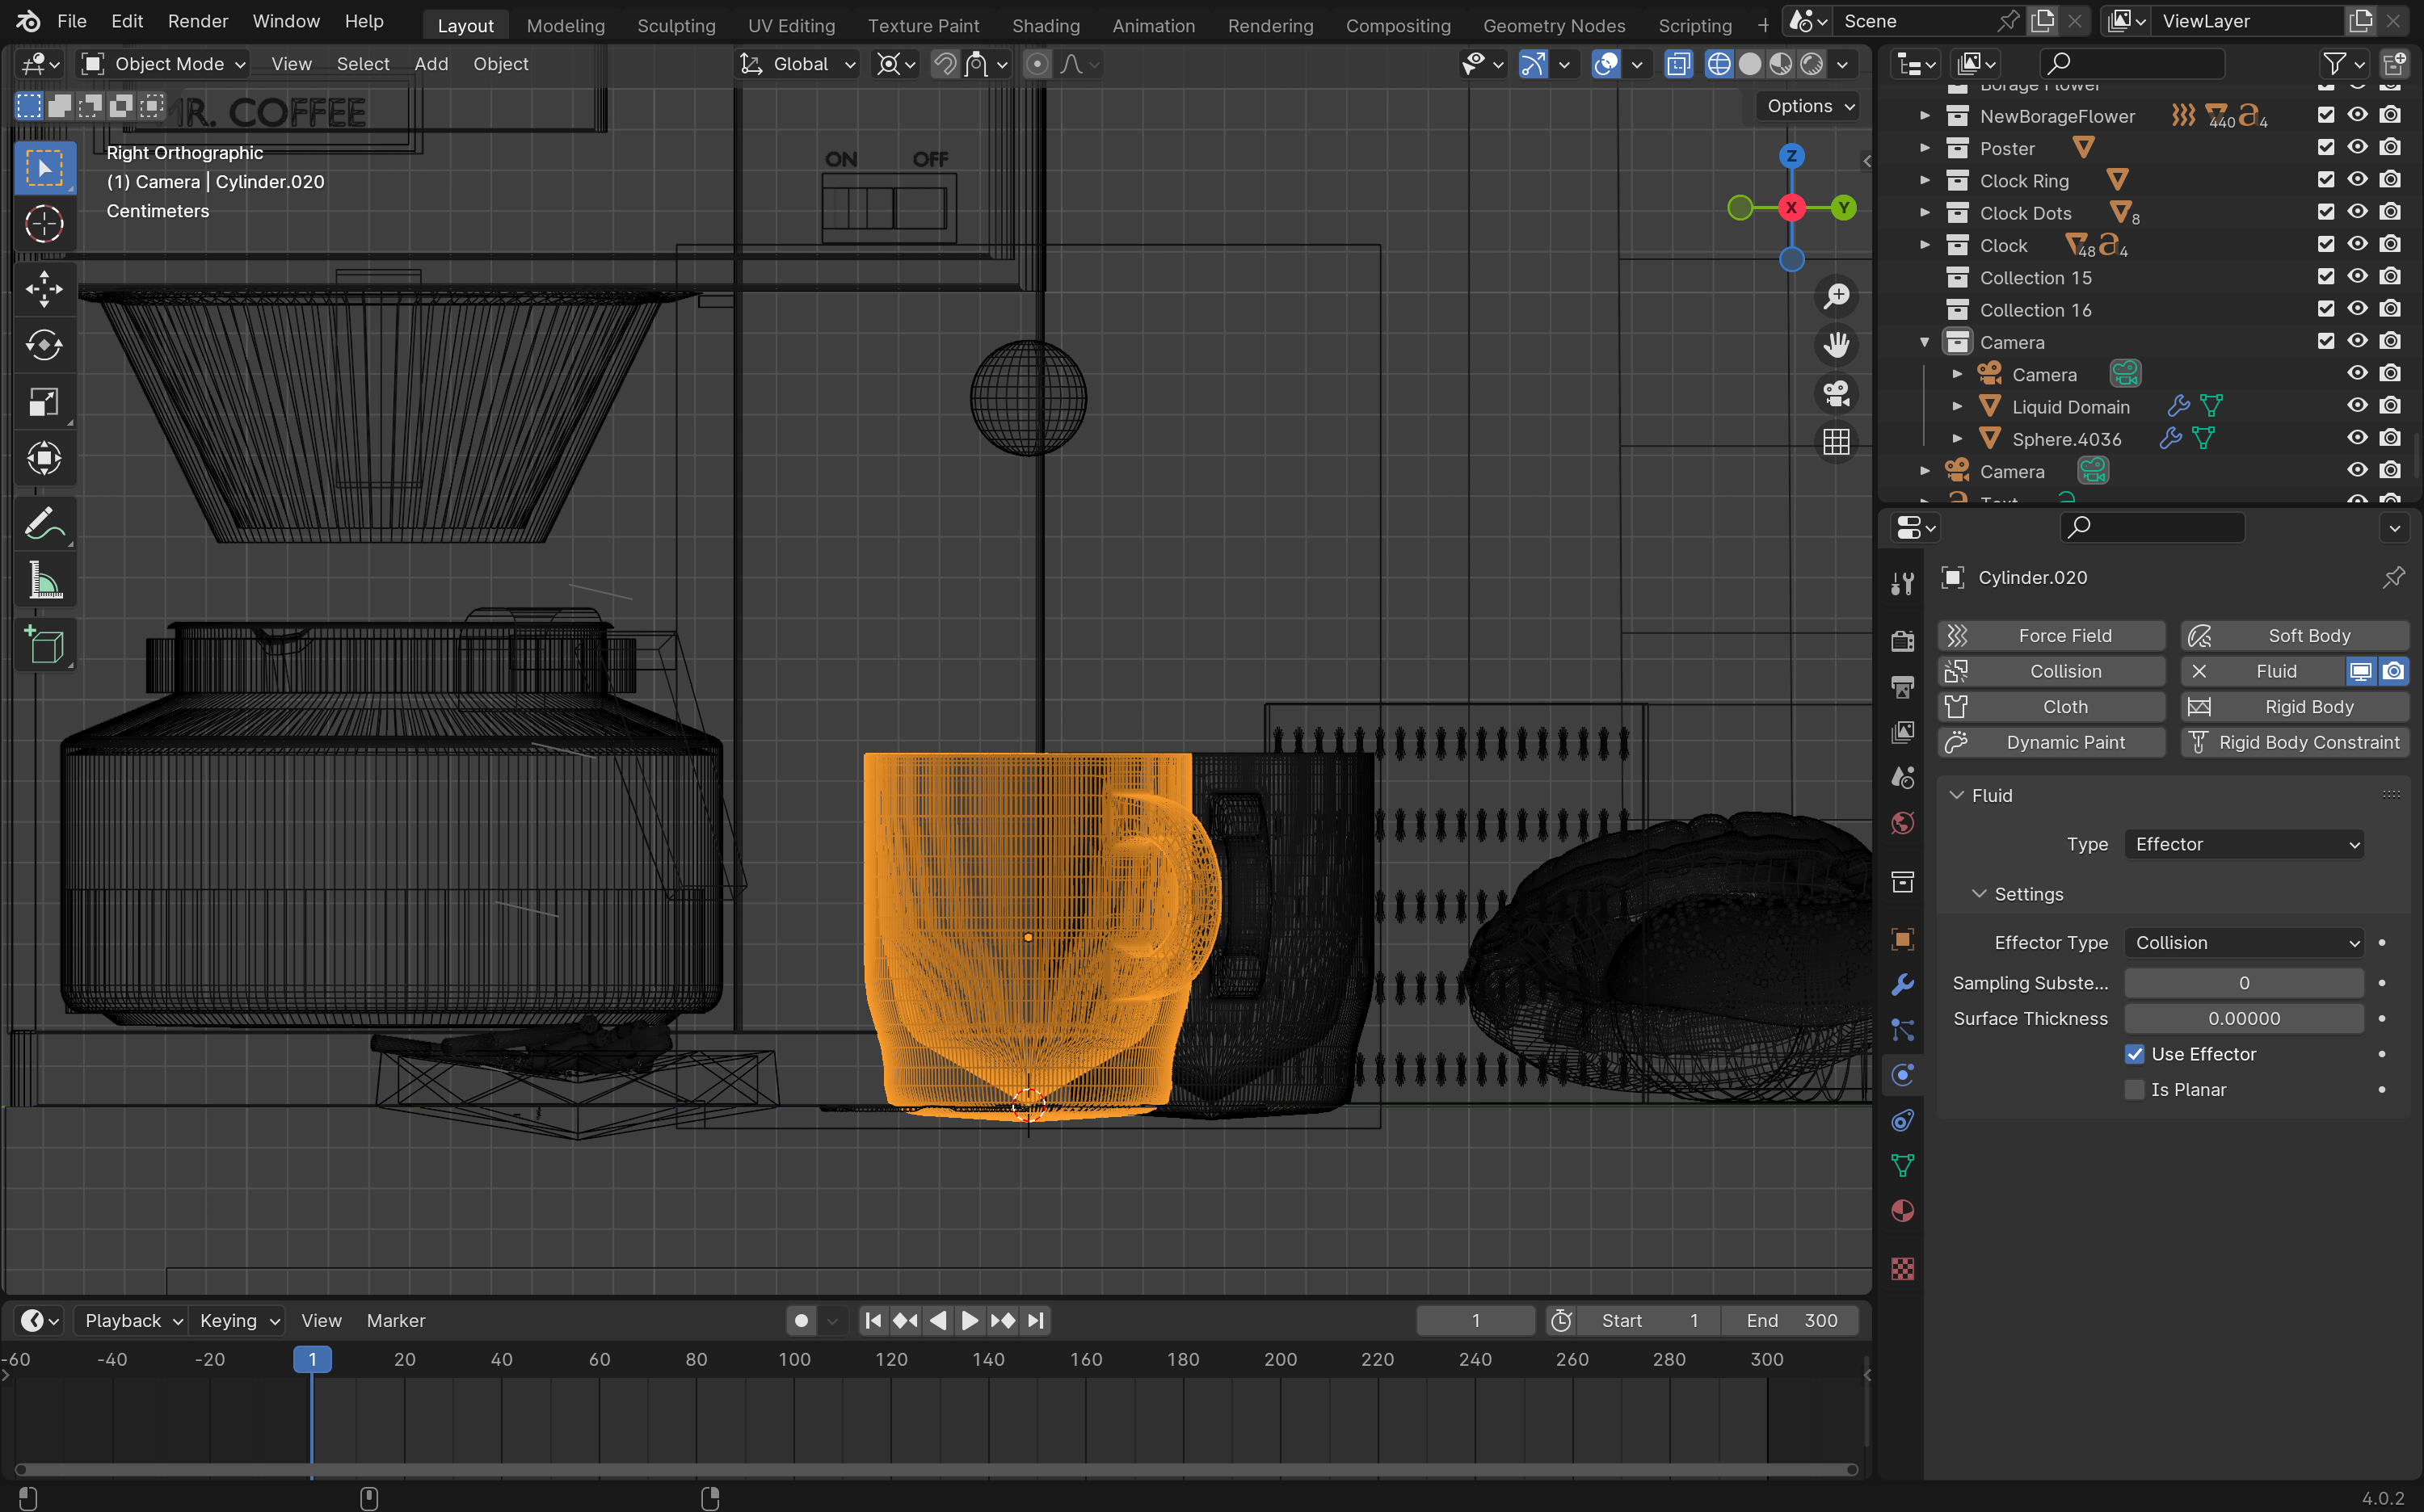Hide Sphere.4036 with eye icon
The image size is (2424, 1512).
(x=2358, y=438)
